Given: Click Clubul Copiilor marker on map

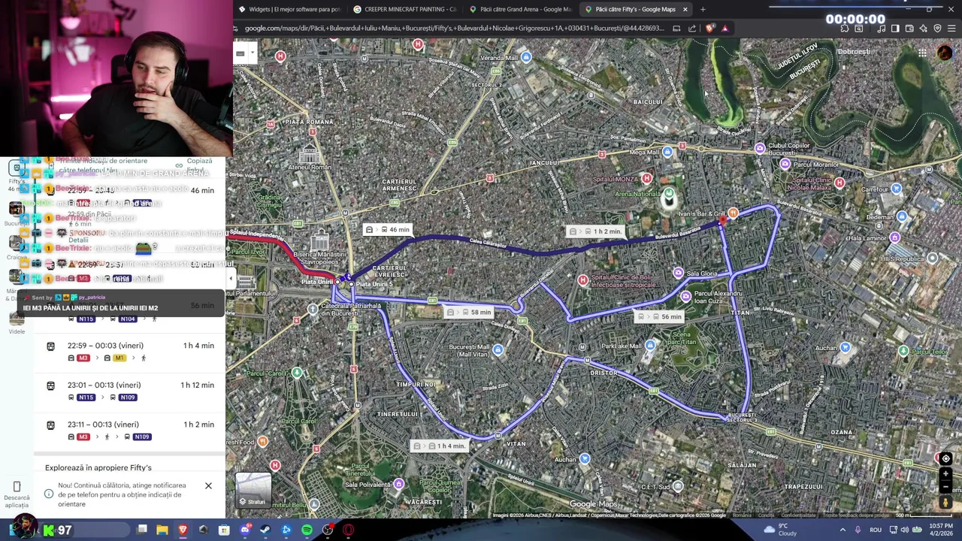Looking at the screenshot, I should click(760, 149).
